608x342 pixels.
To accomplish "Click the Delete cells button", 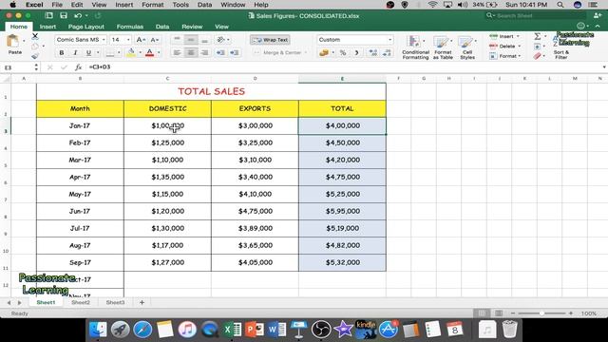I will (x=505, y=47).
